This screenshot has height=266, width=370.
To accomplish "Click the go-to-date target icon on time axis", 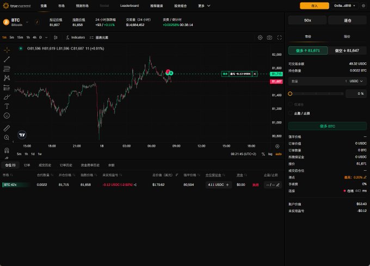I will [x=277, y=146].
